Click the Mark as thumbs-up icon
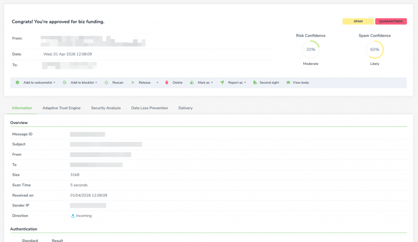This screenshot has width=418, height=242. click(192, 82)
